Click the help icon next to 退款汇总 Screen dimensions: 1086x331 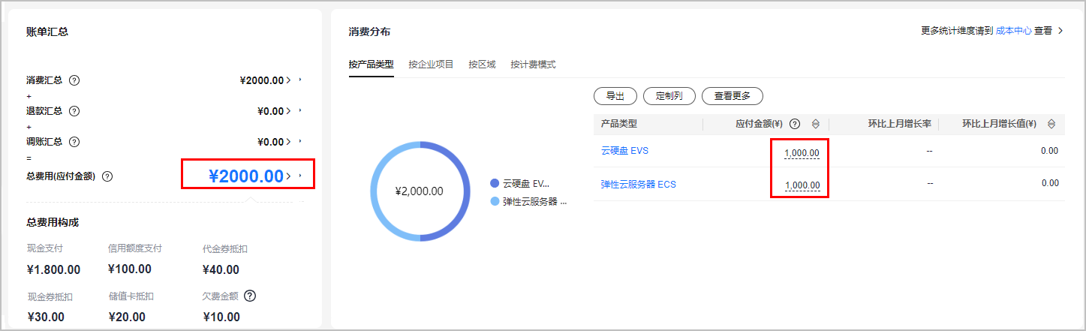tap(74, 111)
